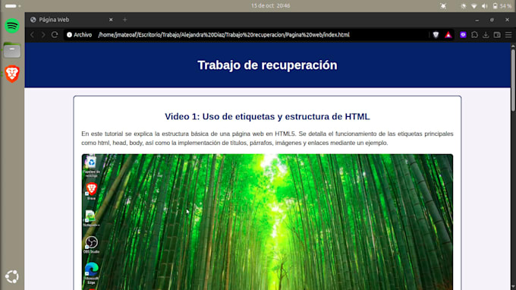Click the Recycle Bin icon in the video
The image size is (516, 290).
pyautogui.click(x=91, y=165)
